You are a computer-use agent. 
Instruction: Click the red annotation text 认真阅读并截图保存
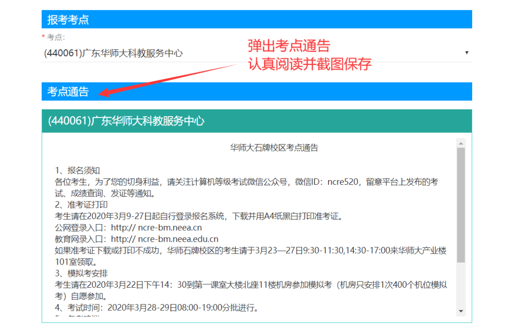(310, 64)
